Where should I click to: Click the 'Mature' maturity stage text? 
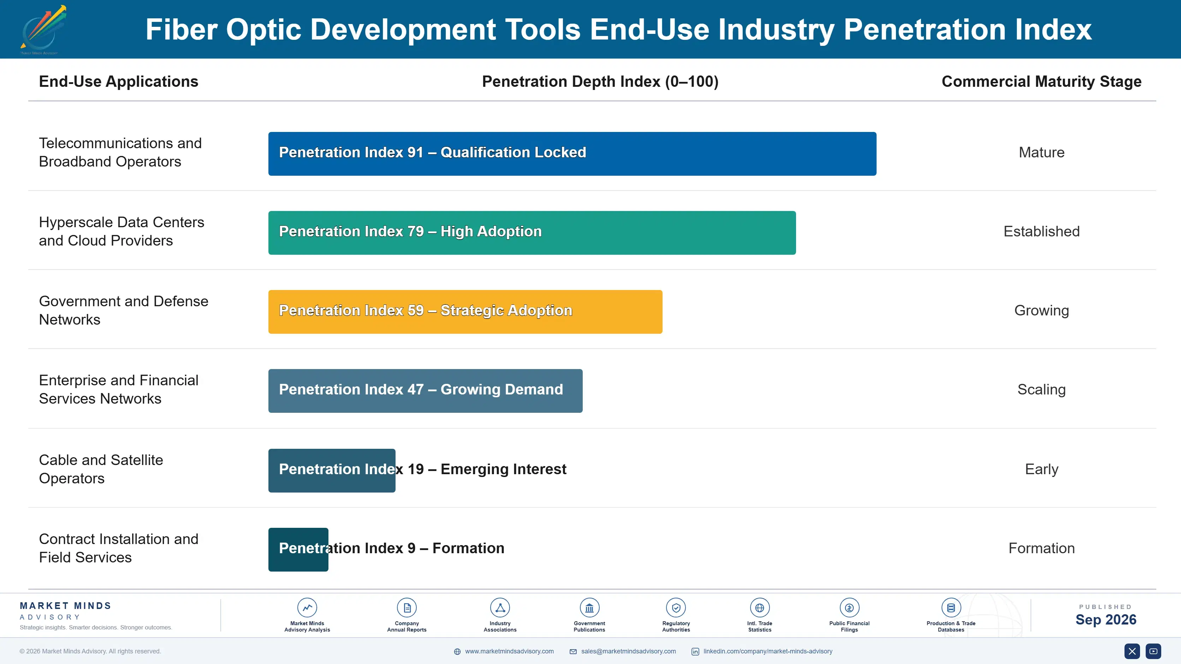pos(1041,152)
